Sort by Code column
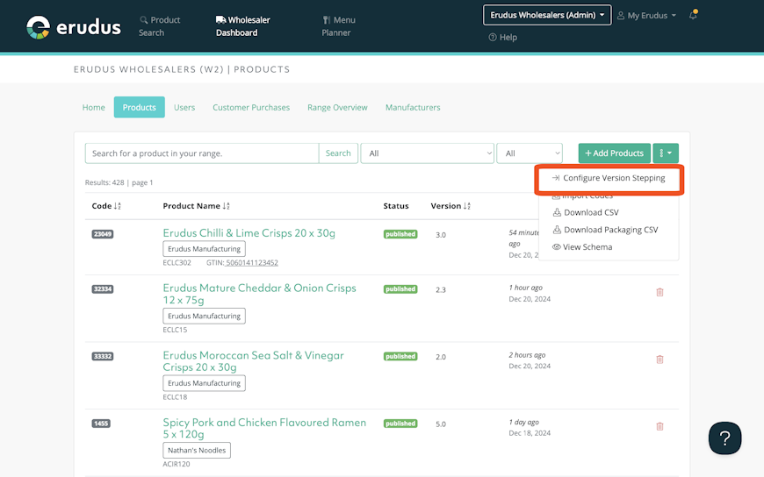764x477 pixels. (106, 206)
